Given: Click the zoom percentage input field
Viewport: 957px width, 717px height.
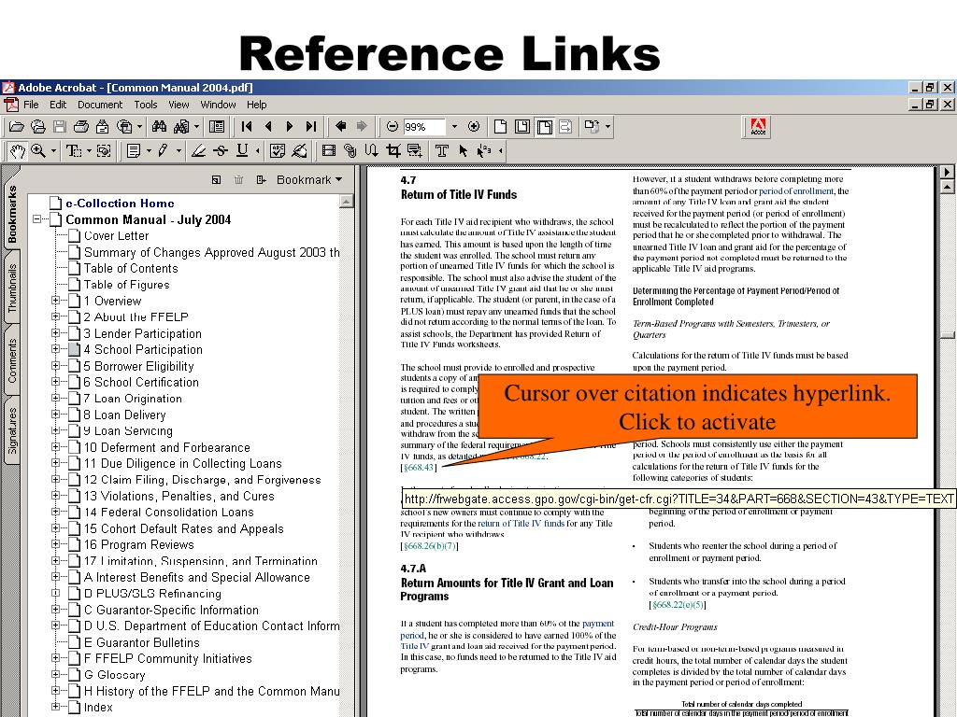Looking at the screenshot, I should point(423,127).
